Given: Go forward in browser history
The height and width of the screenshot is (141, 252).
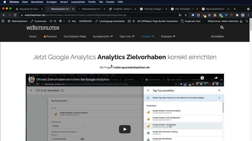Looking at the screenshot, I should point(9,15).
